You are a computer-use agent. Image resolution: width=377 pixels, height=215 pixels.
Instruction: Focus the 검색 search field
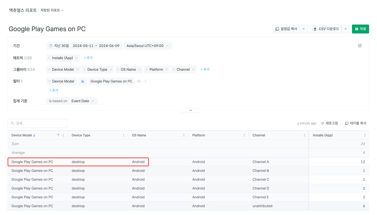point(37,123)
